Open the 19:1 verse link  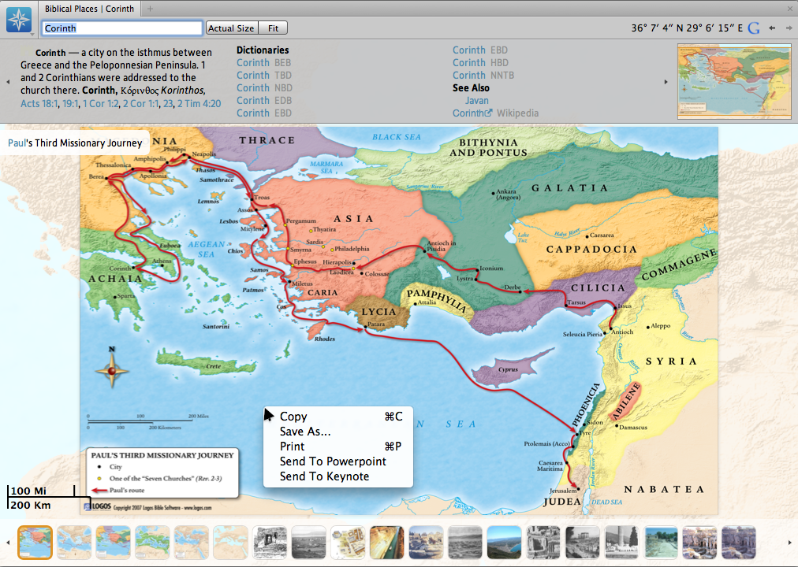click(x=70, y=104)
